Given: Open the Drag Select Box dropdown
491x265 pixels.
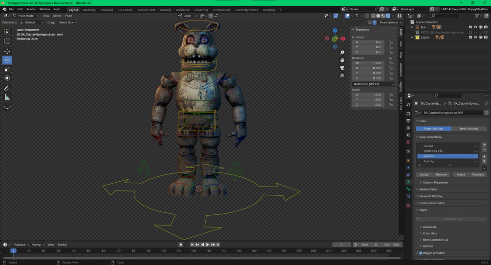Looking at the screenshot, I should click(x=67, y=22).
